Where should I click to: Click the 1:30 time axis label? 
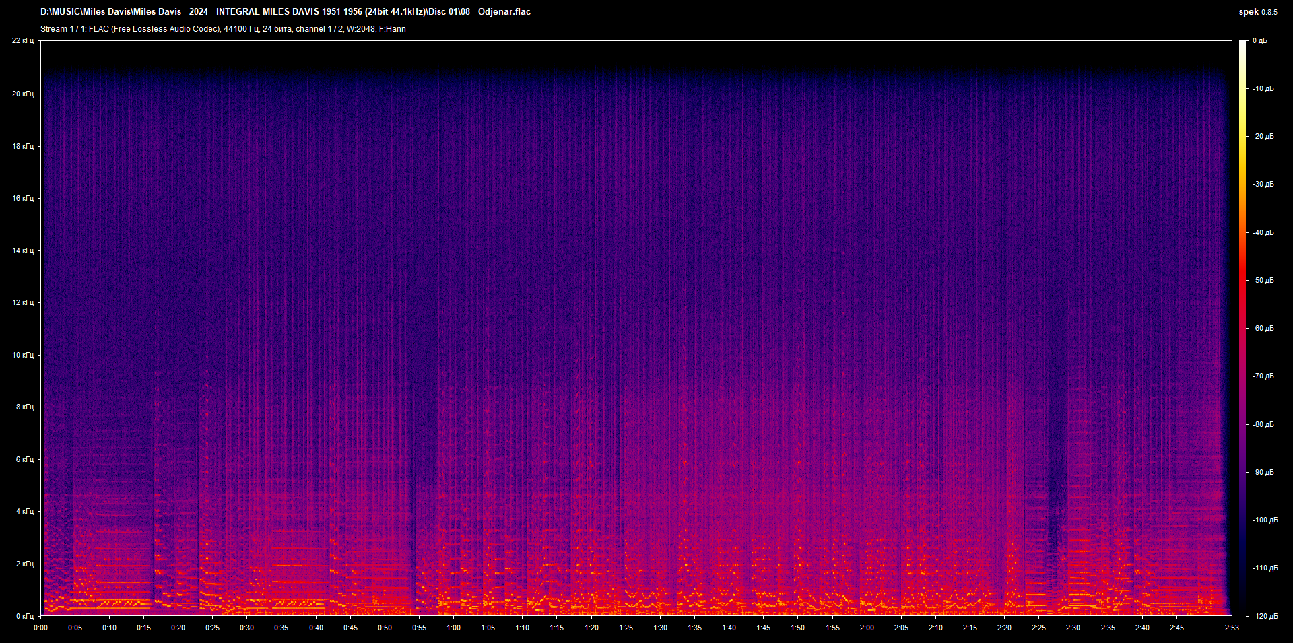pyautogui.click(x=661, y=628)
